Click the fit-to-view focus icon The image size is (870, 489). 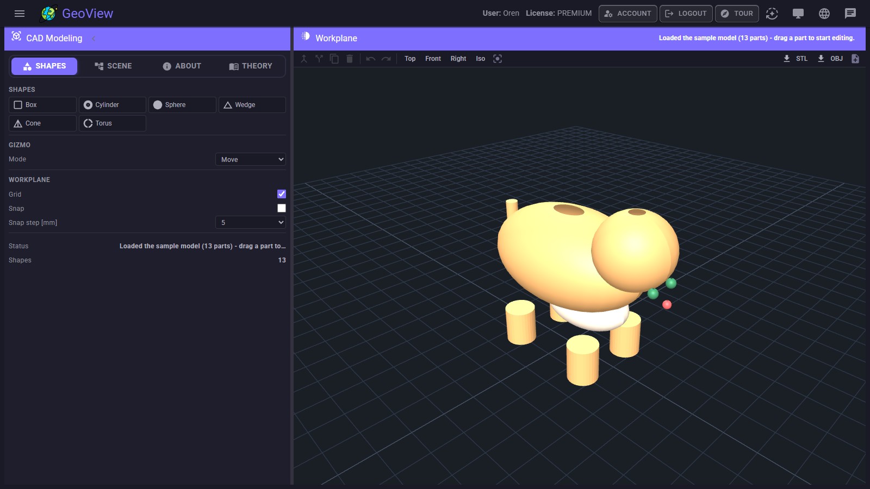pos(498,59)
